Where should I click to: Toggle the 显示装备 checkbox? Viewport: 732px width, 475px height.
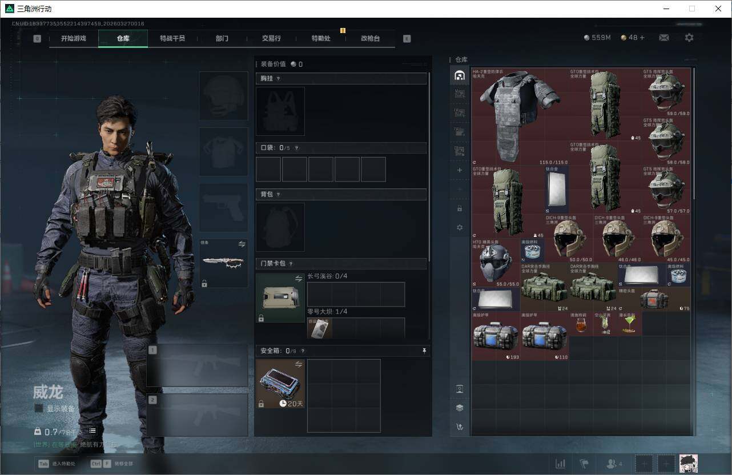pos(38,408)
